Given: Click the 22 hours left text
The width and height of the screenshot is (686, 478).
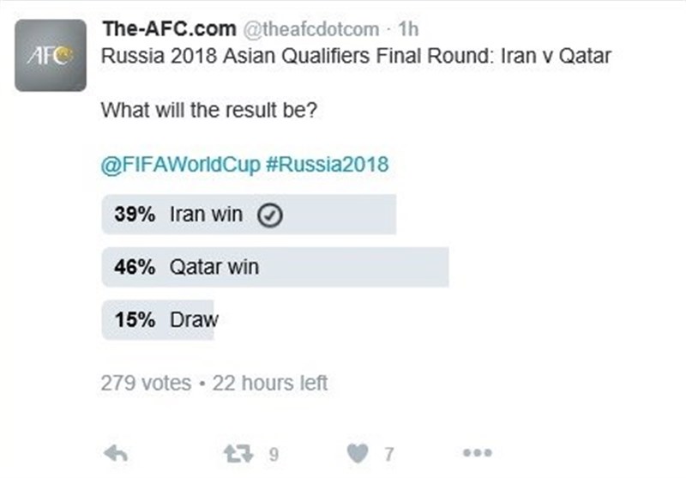Looking at the screenshot, I should tap(269, 383).
